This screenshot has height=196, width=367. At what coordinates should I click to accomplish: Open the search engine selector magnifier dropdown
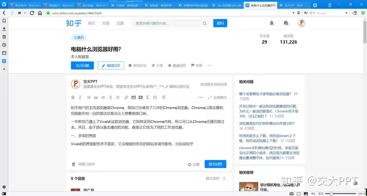pyautogui.click(x=306, y=13)
